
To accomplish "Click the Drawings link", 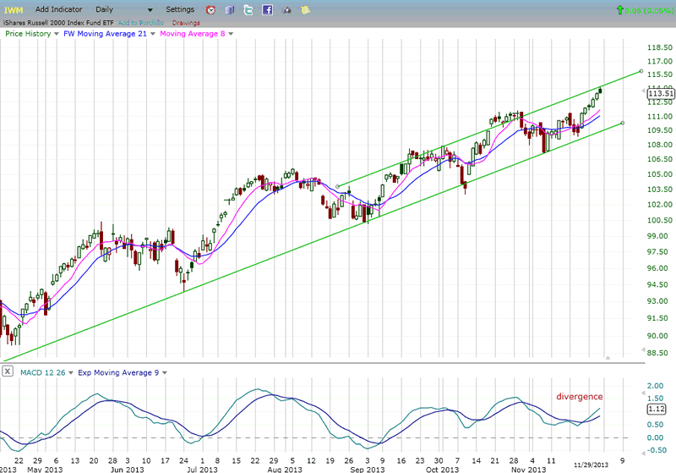I will coord(186,20).
